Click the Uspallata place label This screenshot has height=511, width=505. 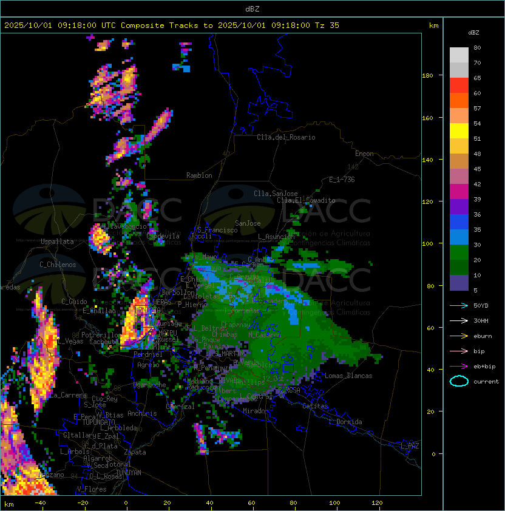click(57, 242)
